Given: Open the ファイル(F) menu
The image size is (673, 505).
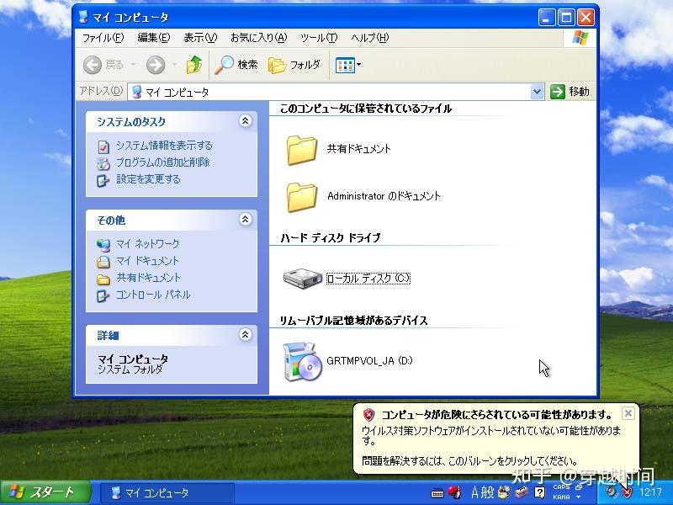Looking at the screenshot, I should point(103,38).
